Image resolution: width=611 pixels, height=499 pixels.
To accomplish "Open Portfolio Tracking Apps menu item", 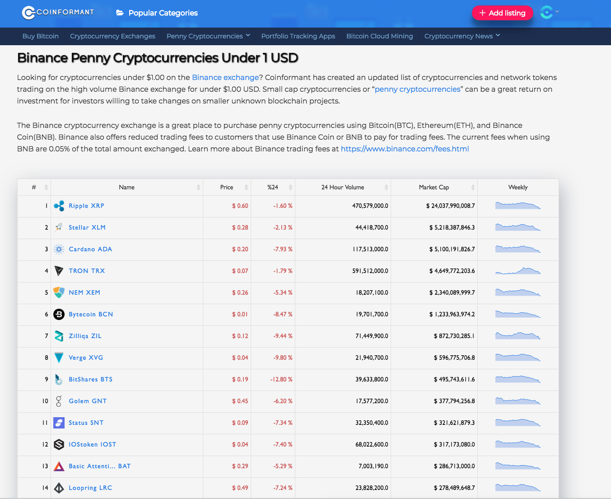I will [x=298, y=36].
